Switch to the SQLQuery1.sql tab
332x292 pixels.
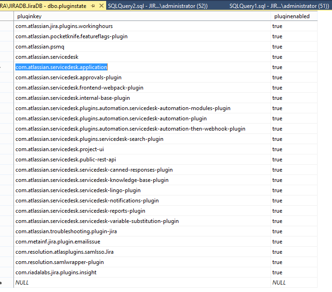click(x=279, y=6)
